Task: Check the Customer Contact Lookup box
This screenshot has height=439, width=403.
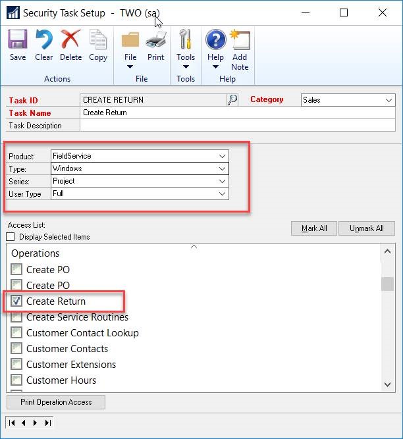Action: click(16, 332)
